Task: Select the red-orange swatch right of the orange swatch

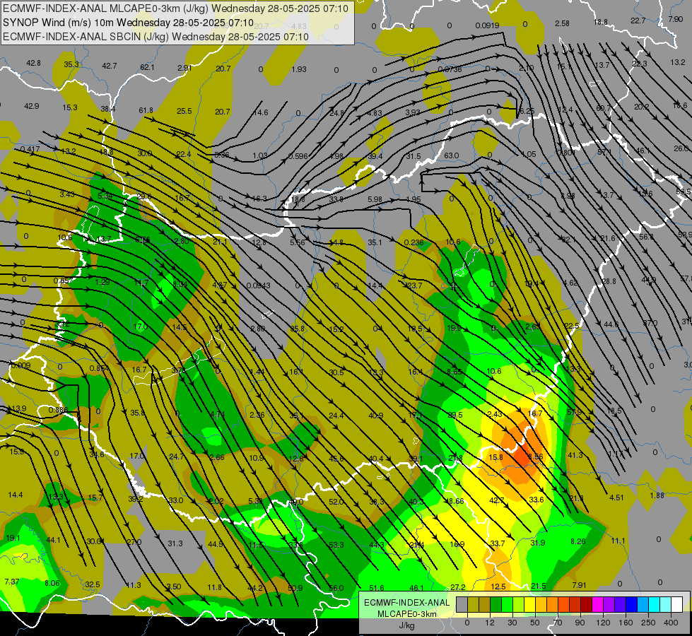Action: point(563,604)
